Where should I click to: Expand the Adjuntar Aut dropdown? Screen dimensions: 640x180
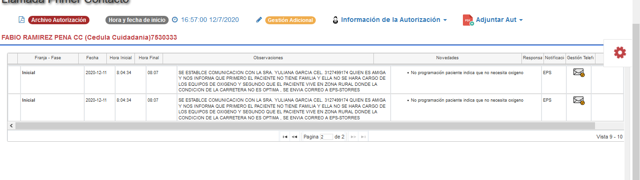521,20
